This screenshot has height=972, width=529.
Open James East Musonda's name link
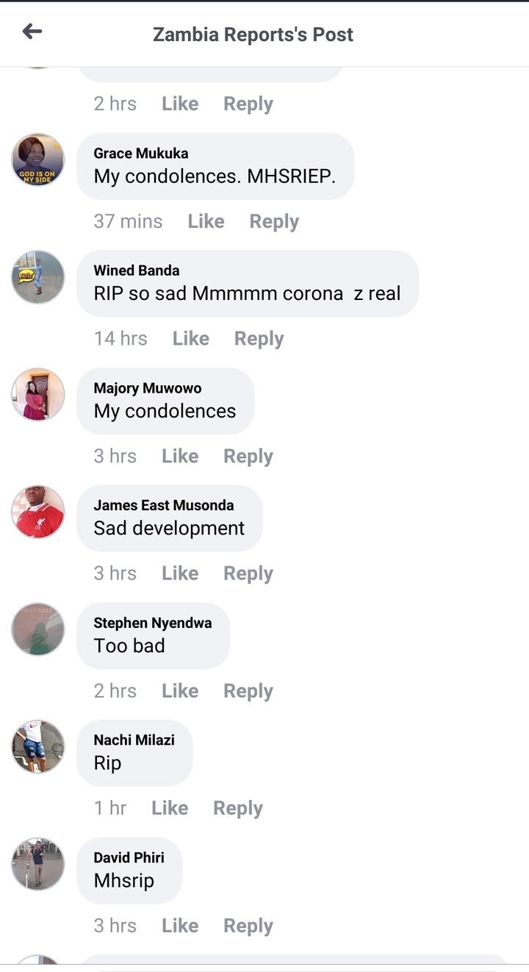coord(164,505)
